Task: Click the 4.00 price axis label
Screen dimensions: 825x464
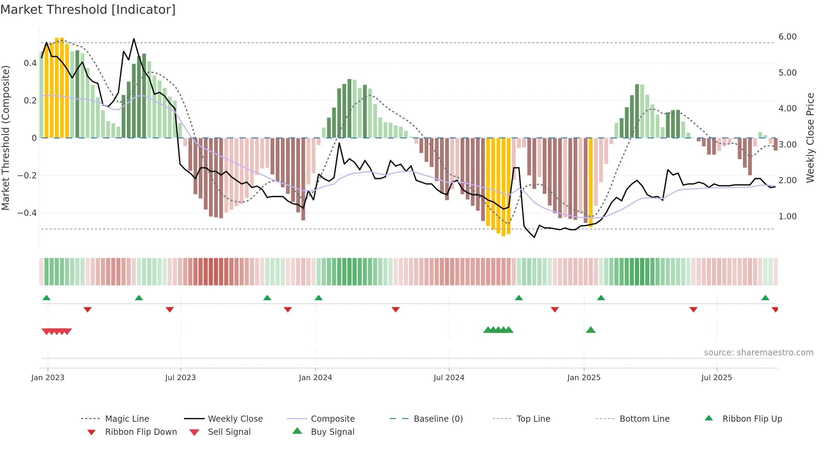Action: pos(788,109)
